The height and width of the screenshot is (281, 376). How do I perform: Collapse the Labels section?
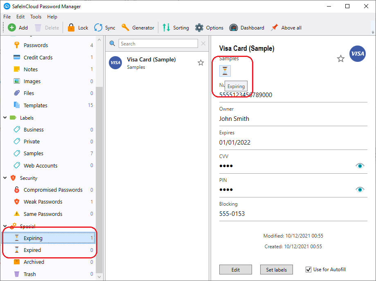click(x=5, y=118)
